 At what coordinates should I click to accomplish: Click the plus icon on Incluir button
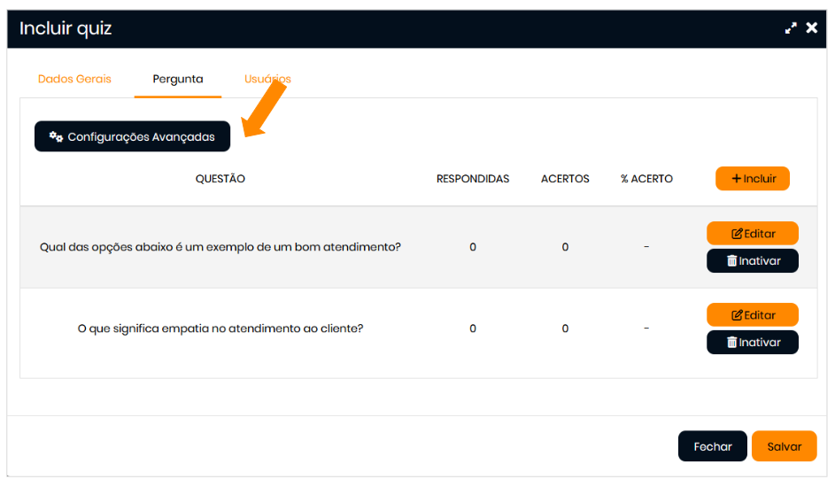coord(736,179)
